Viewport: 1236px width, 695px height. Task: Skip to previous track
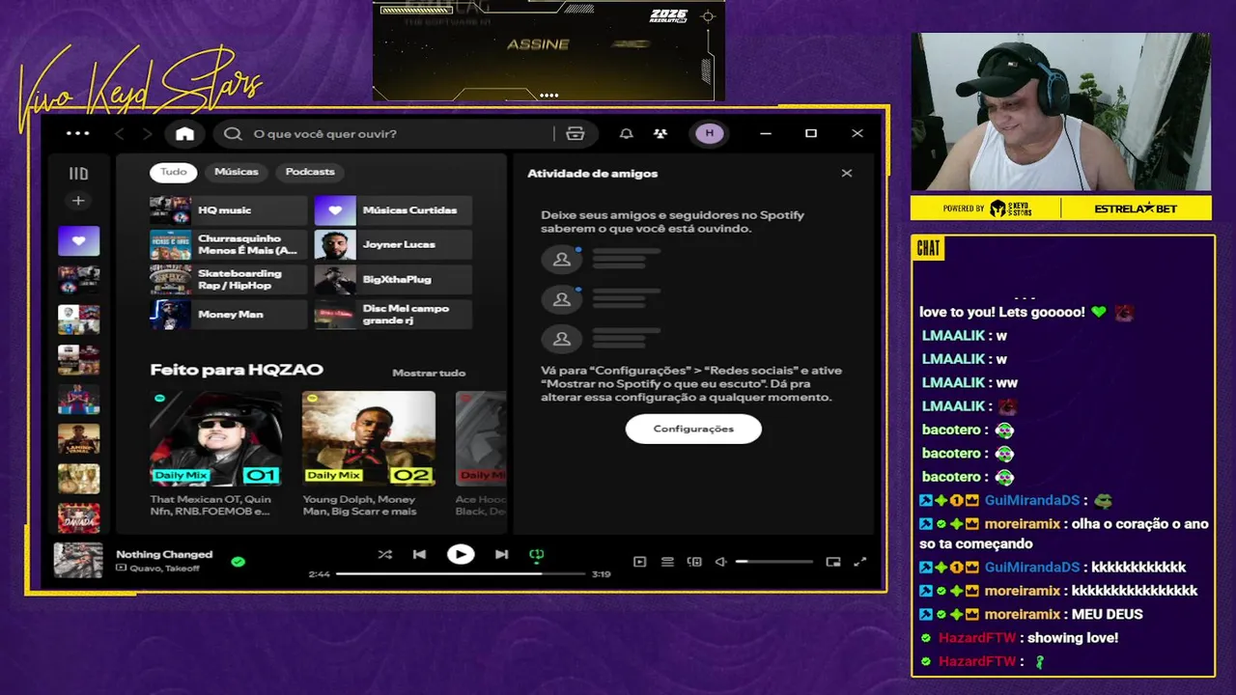[419, 554]
